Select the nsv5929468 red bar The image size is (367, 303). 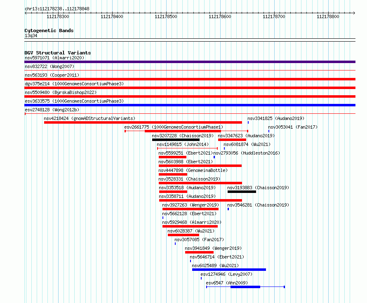190,226
